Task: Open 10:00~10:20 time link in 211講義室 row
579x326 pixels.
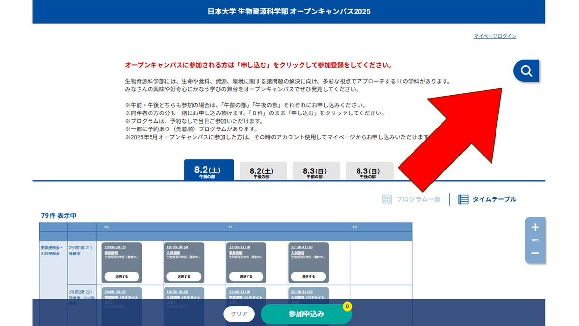Action: tap(115, 247)
